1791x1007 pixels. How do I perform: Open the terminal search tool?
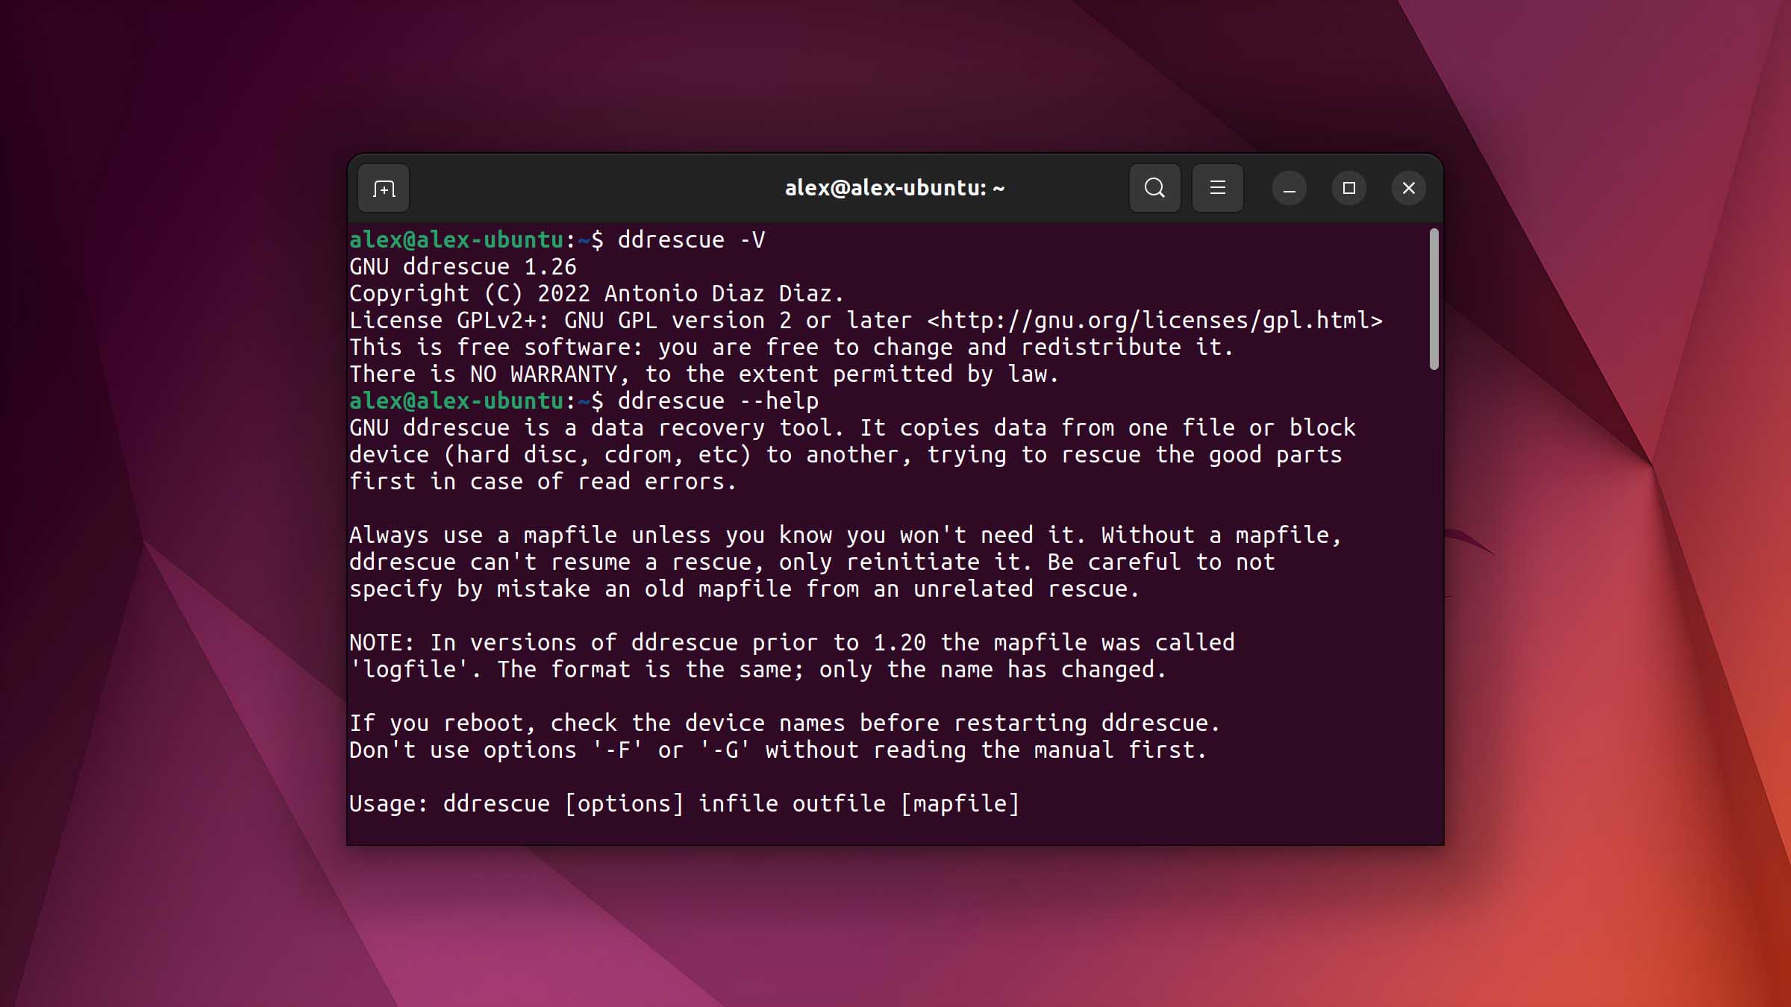pos(1154,188)
